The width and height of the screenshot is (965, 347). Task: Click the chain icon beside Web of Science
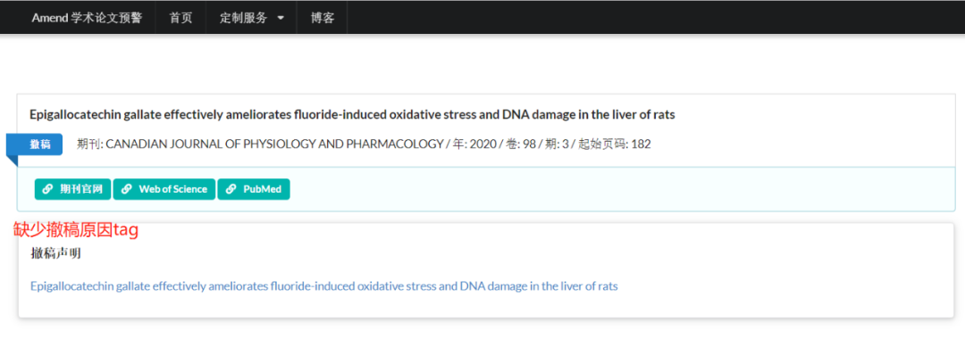[126, 189]
